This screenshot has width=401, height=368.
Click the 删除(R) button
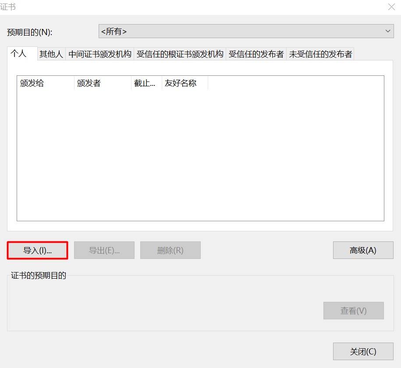coord(170,250)
